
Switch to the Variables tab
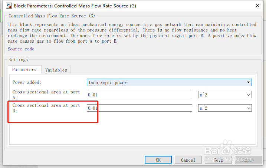[56, 70]
